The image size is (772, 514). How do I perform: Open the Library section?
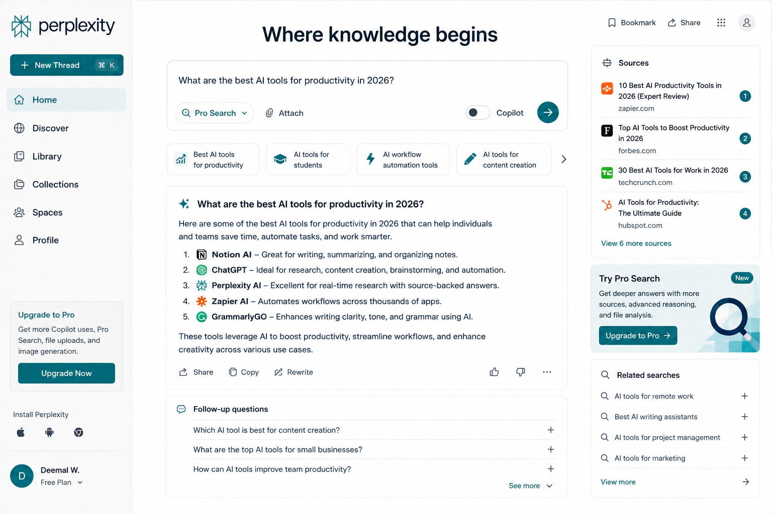click(66, 156)
